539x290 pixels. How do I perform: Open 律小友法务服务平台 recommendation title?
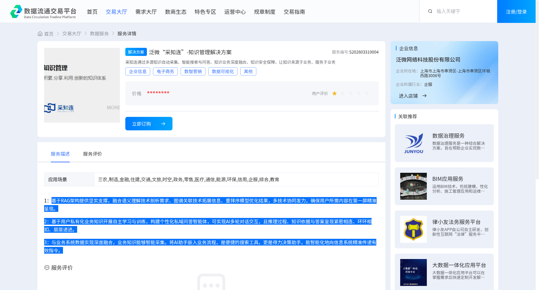(456, 222)
